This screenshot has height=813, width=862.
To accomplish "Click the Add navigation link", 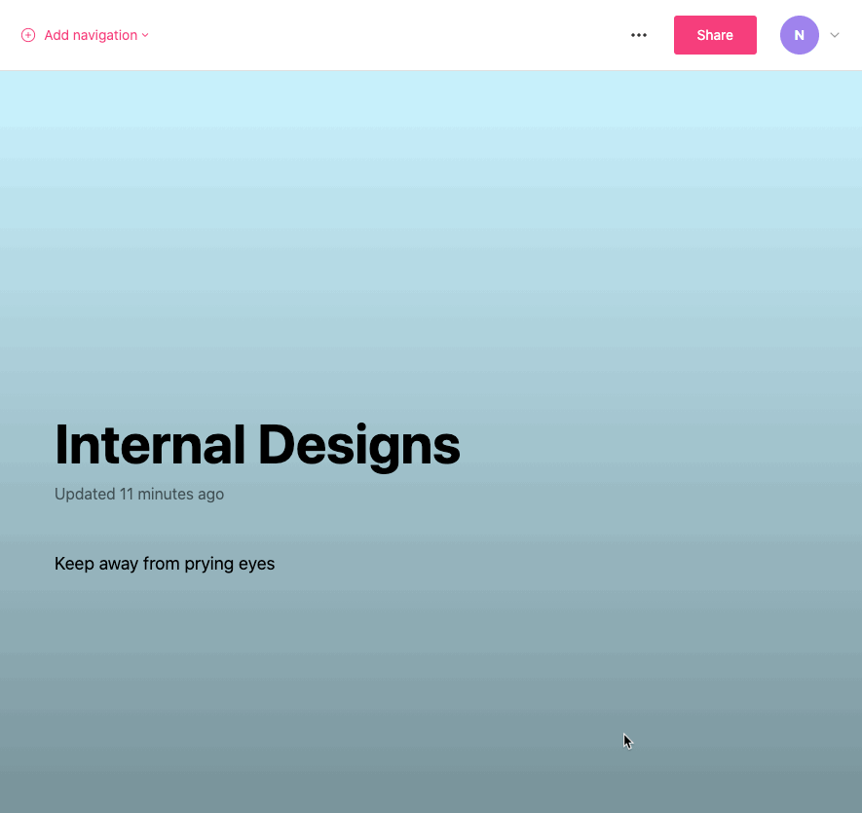I will (x=91, y=35).
